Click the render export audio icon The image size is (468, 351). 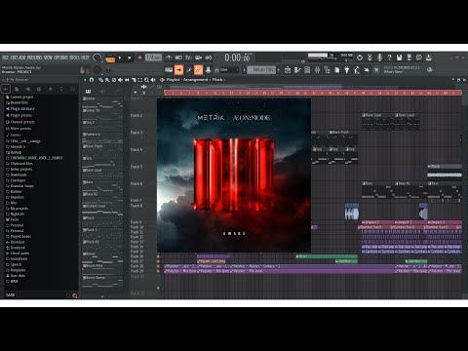409,58
